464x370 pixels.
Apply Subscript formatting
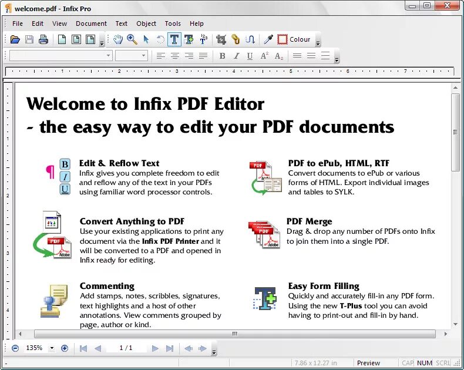[279, 56]
